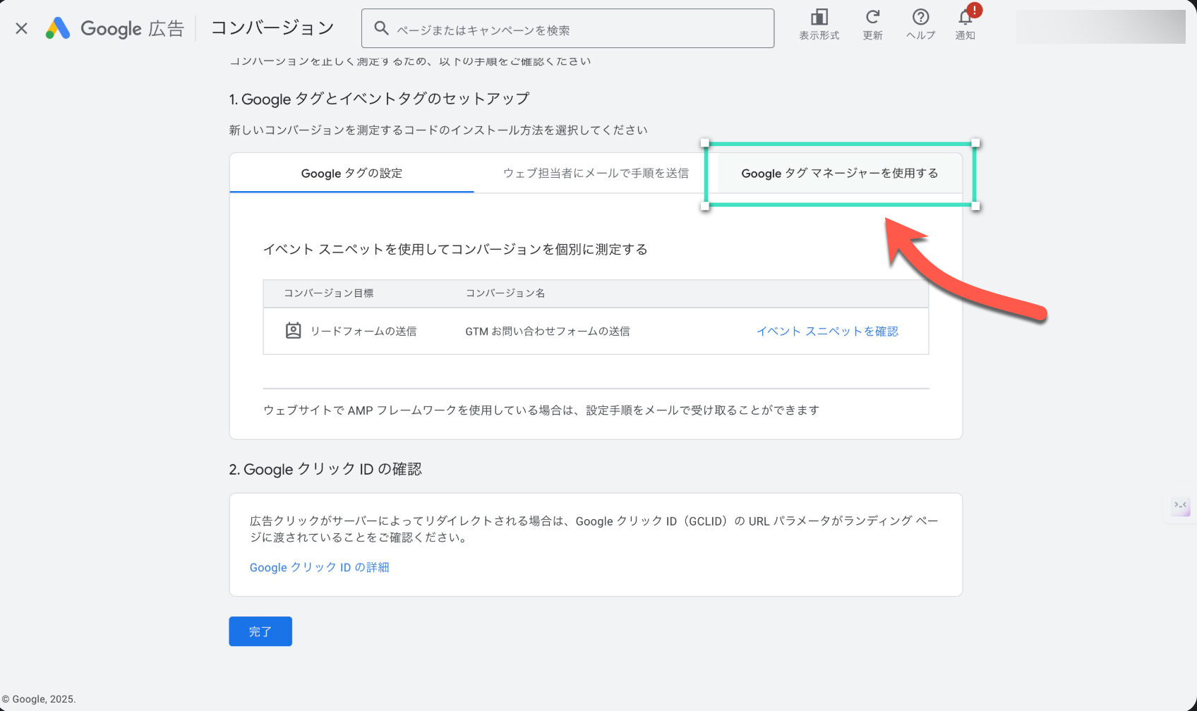Open the 表示形式 display options icon

[x=819, y=18]
